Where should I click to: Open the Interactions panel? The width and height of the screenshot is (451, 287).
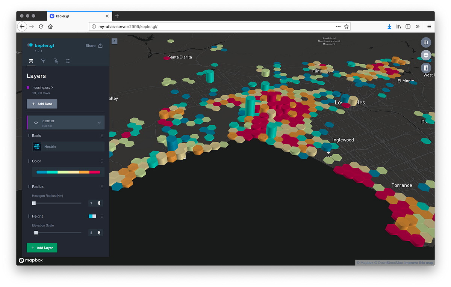55,61
